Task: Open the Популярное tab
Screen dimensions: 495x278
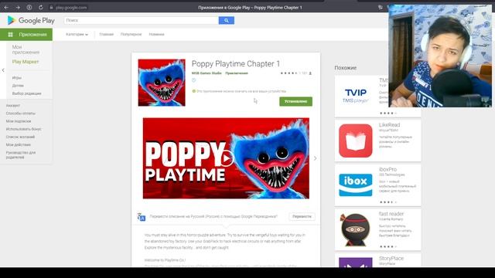Action: (x=131, y=34)
